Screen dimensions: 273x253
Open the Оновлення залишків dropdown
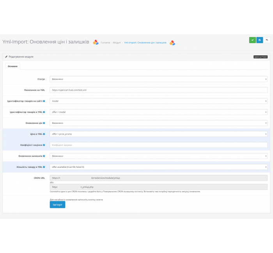click(158, 156)
